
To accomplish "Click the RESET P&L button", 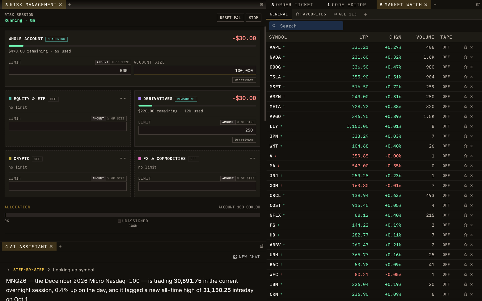I will click(230, 18).
